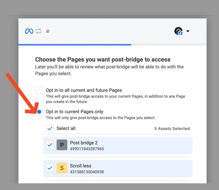Open the profile avatar with Facebook badge
Viewport: 219px width, 190px height.
click(178, 31)
